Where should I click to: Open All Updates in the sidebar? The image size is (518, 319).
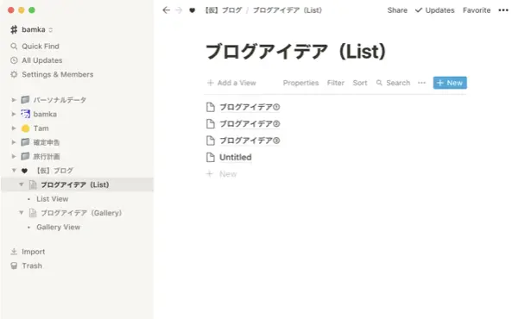point(42,60)
